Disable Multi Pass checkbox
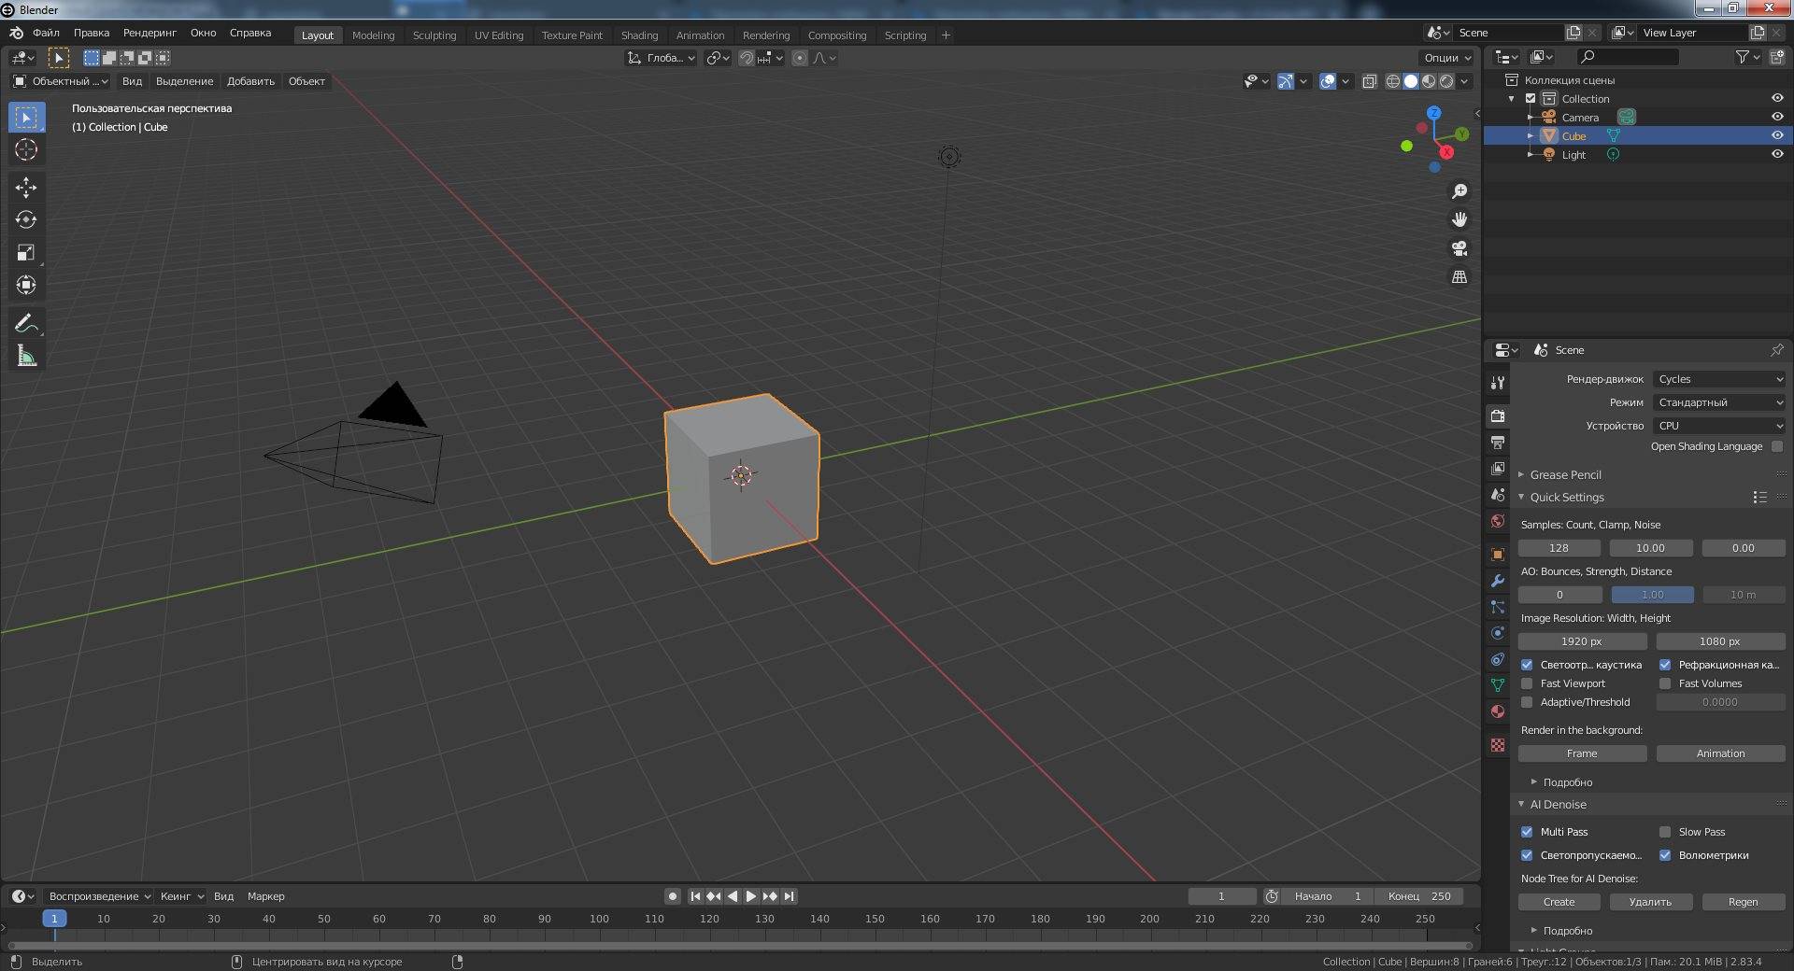The width and height of the screenshot is (1794, 971). click(1527, 832)
